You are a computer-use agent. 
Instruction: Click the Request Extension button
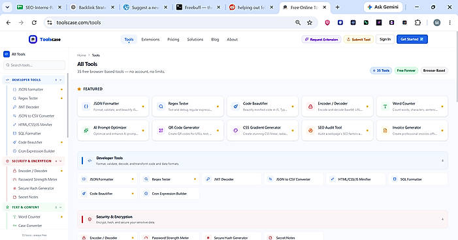[x=321, y=39]
